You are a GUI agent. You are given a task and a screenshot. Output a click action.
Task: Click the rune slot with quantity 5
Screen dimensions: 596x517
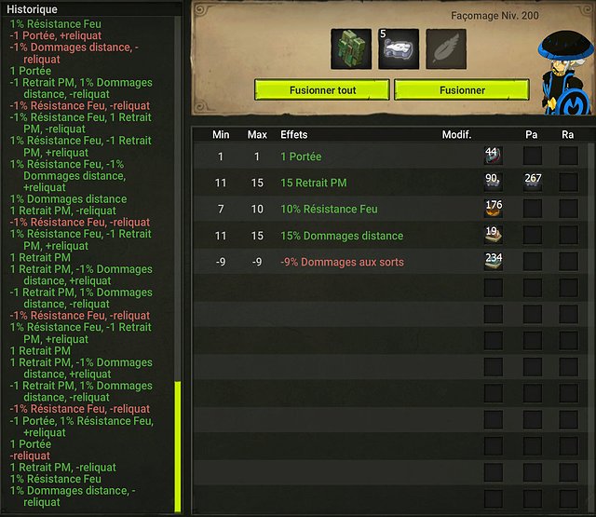click(399, 49)
